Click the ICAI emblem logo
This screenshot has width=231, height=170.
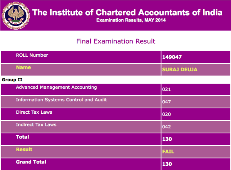click(x=16, y=15)
